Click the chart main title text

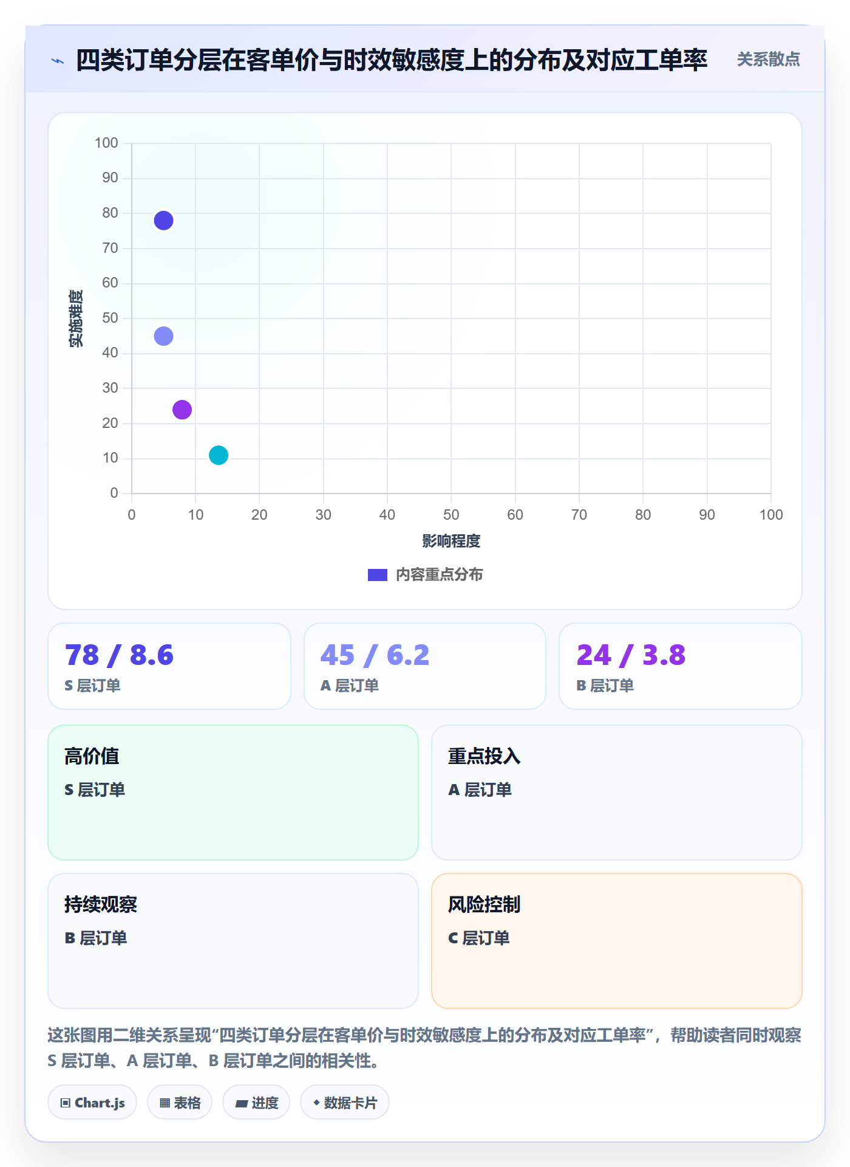(x=392, y=60)
